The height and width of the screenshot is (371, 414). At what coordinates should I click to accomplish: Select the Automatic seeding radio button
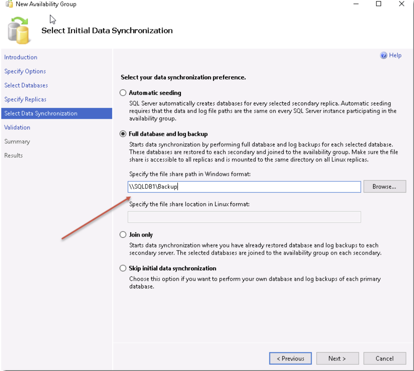[x=123, y=93]
